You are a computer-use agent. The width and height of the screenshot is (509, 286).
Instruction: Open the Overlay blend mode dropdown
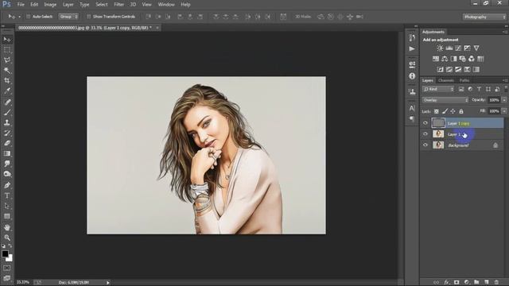pos(445,100)
